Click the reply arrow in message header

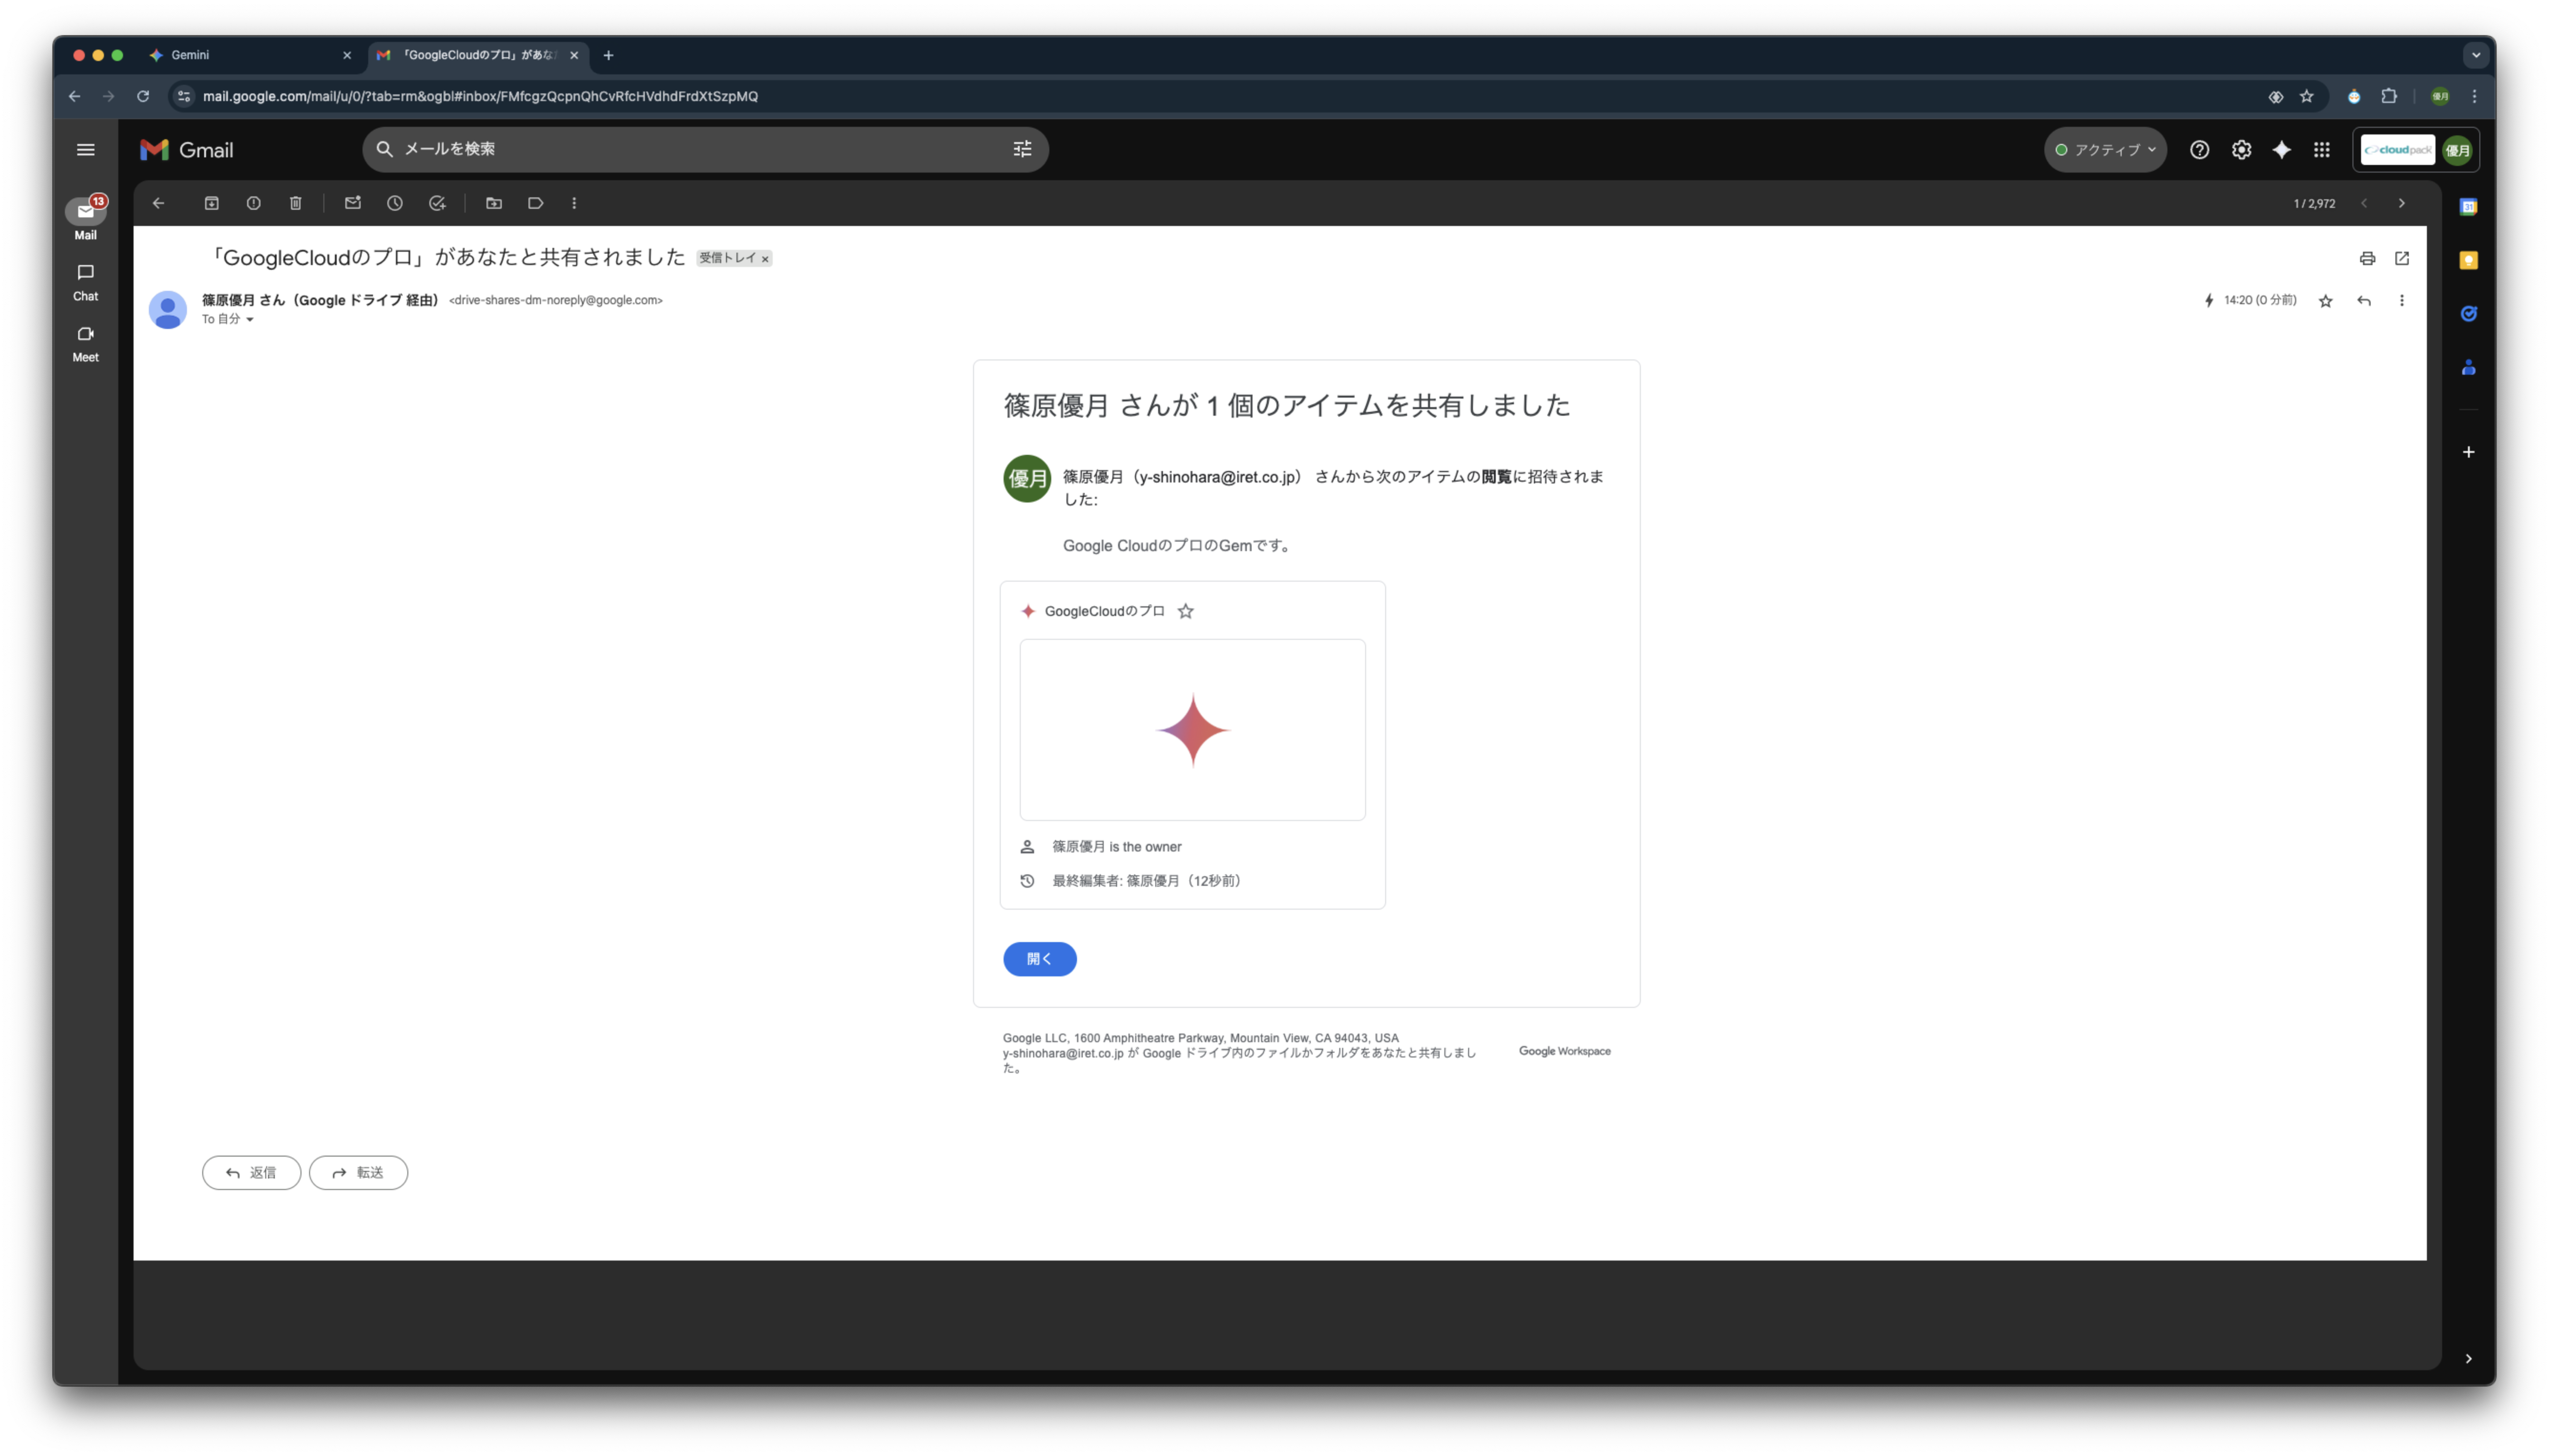[x=2363, y=301]
